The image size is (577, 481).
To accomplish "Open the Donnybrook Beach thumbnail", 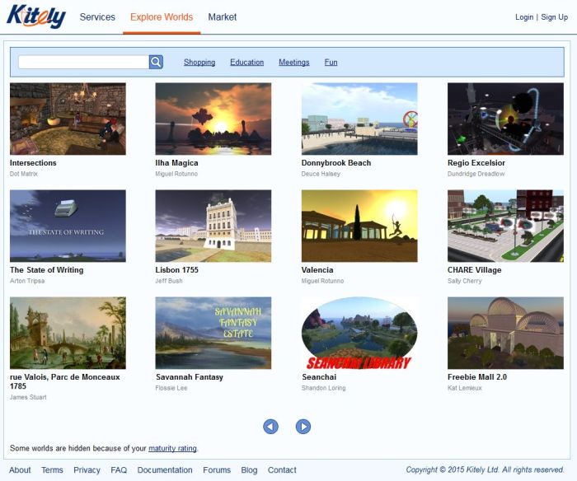I will click(x=359, y=119).
